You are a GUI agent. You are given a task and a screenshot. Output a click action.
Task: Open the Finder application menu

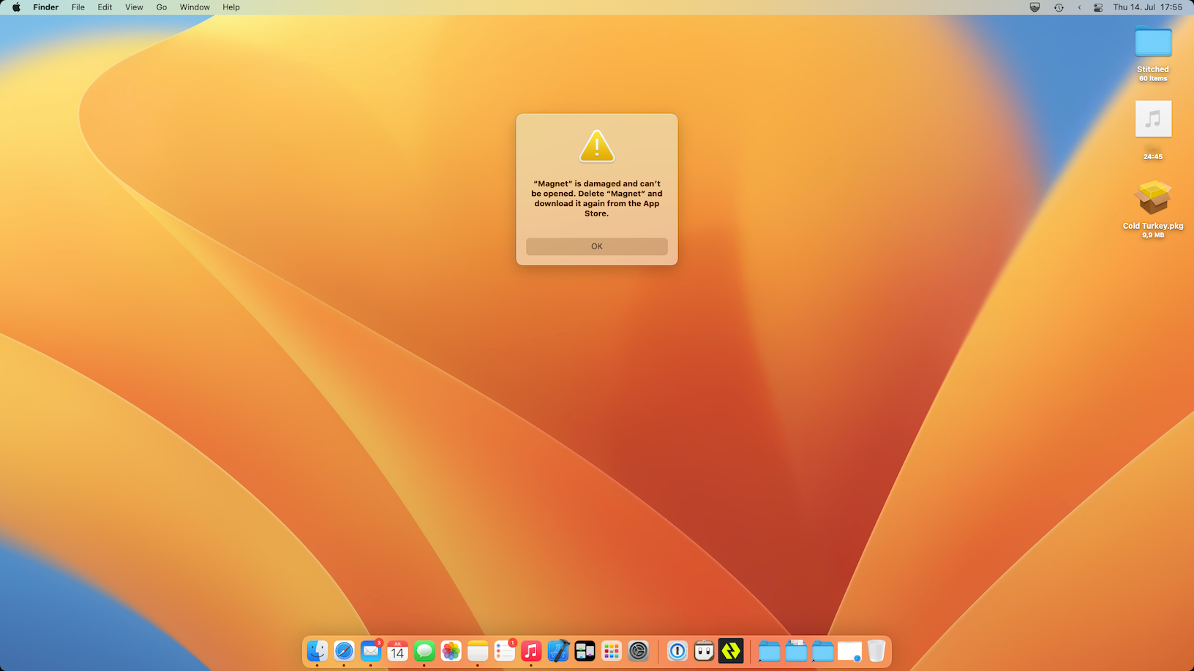coord(46,7)
